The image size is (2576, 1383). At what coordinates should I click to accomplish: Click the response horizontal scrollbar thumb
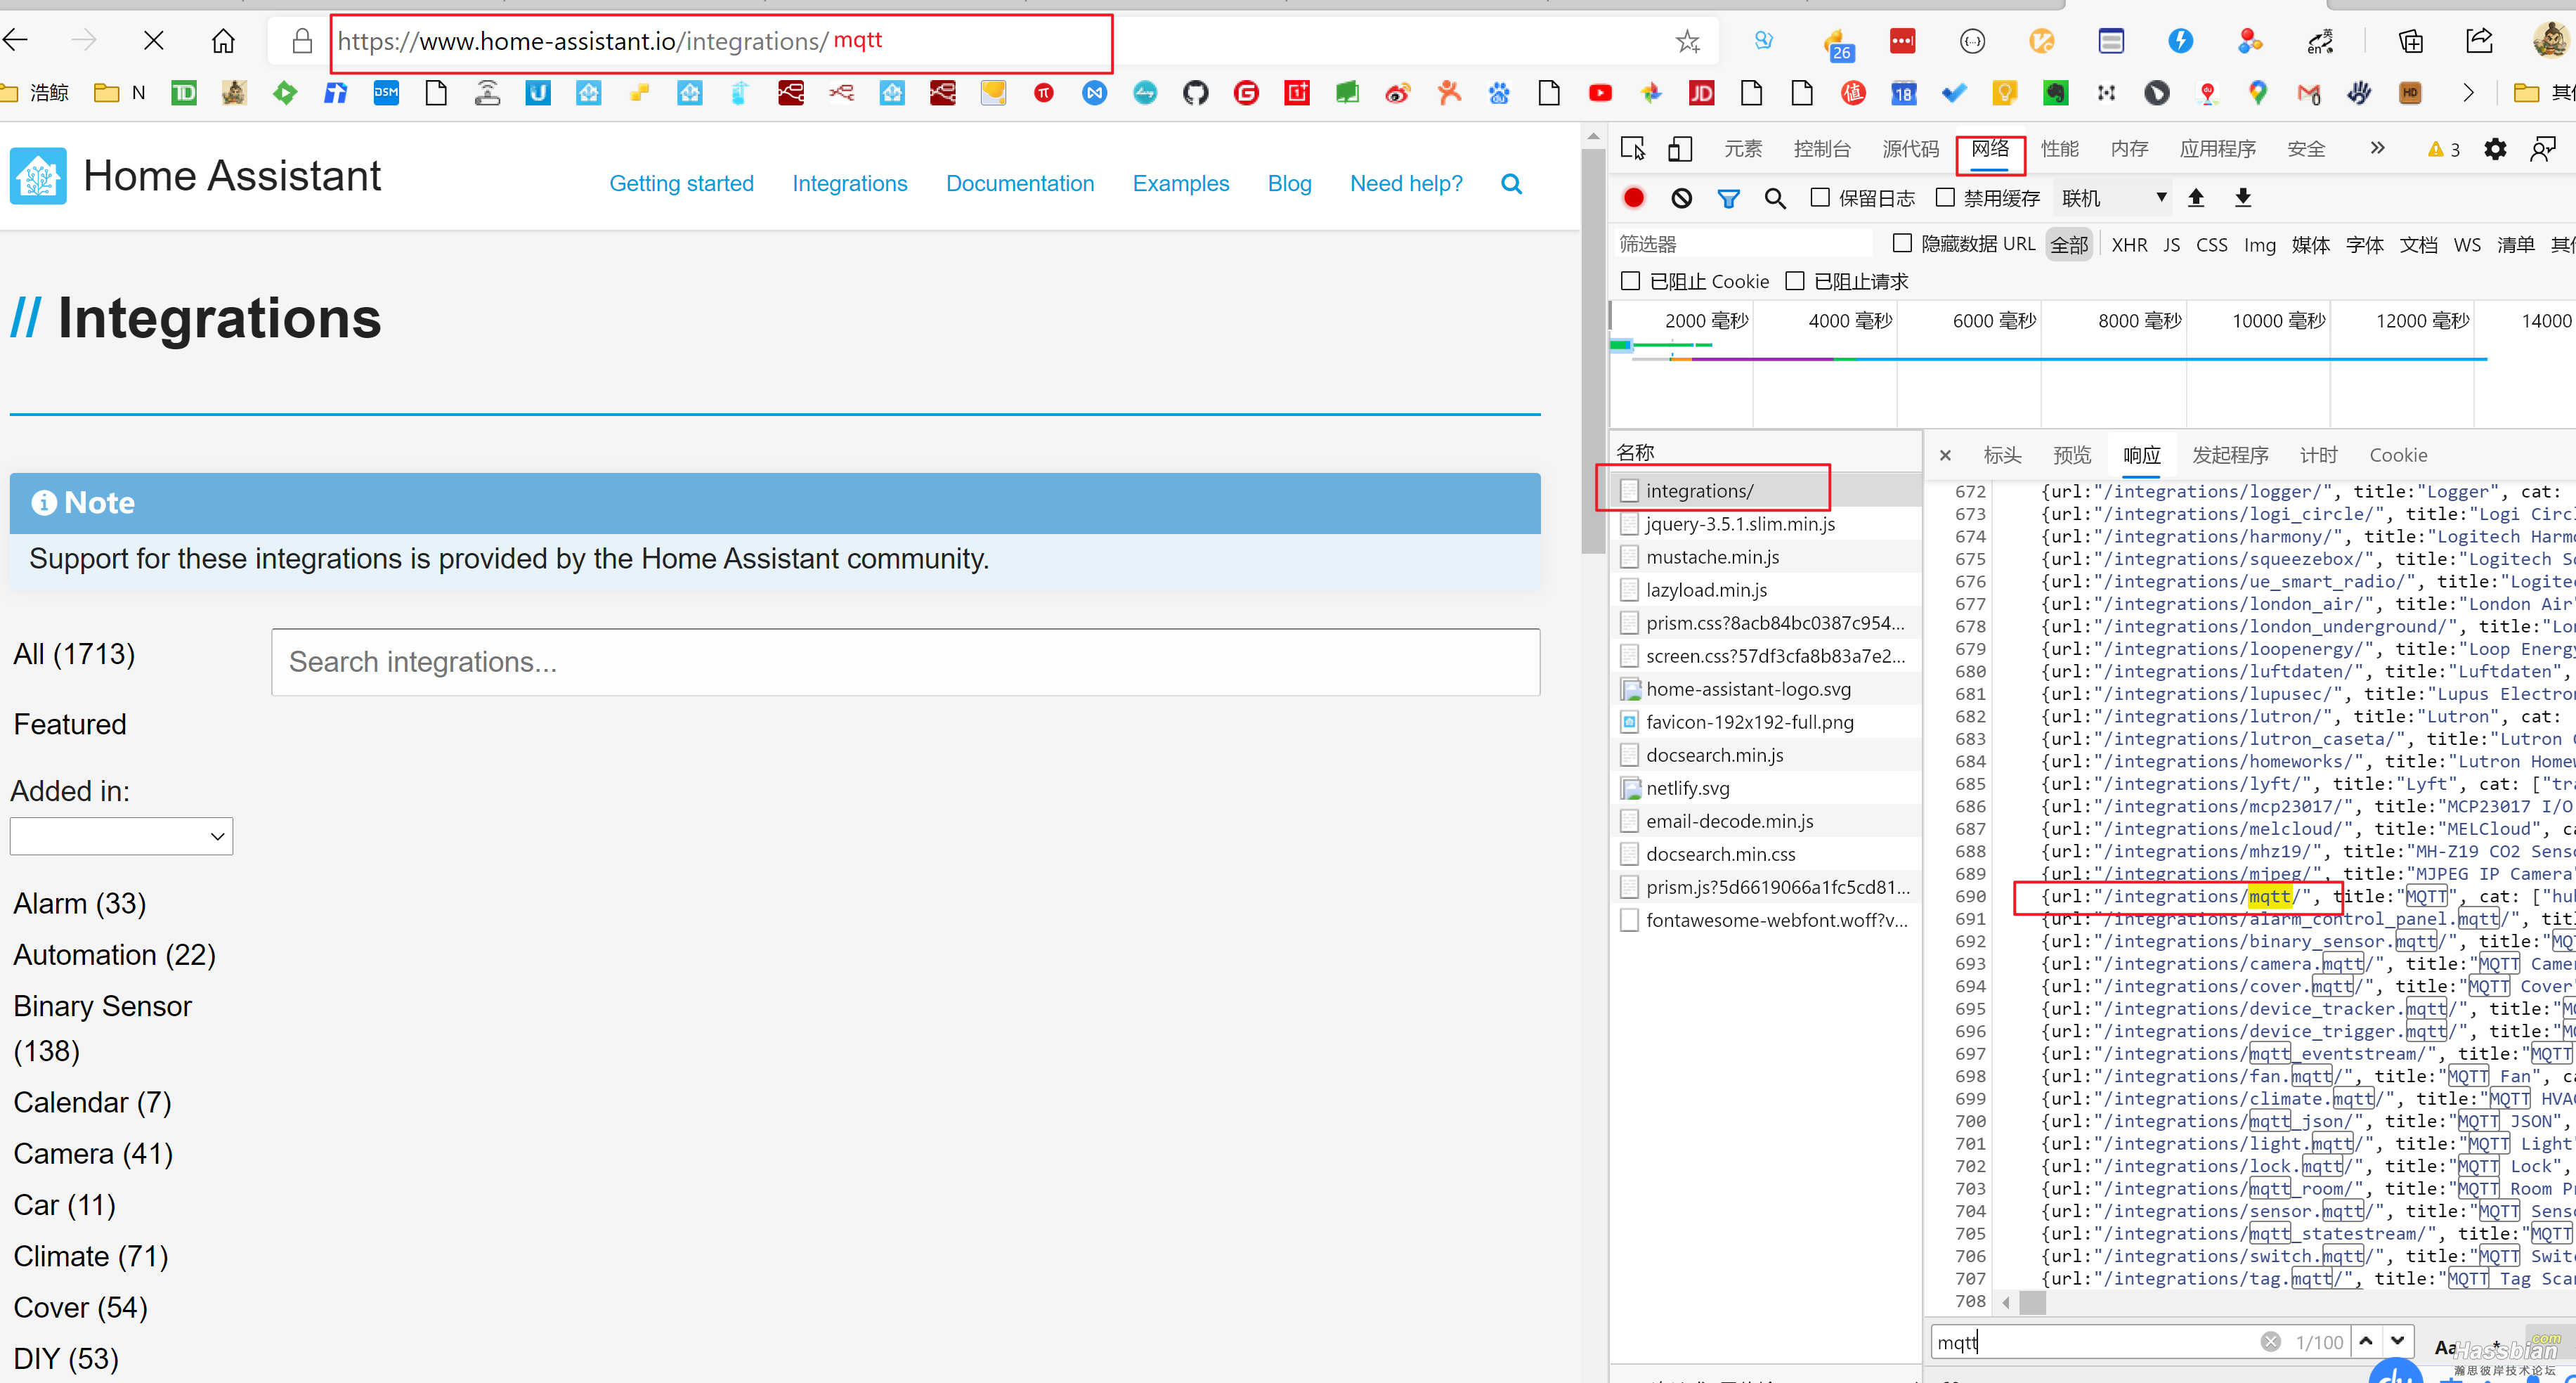click(x=2032, y=1303)
